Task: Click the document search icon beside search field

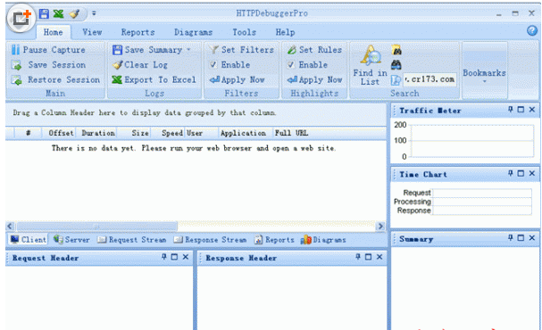Action: [396, 80]
